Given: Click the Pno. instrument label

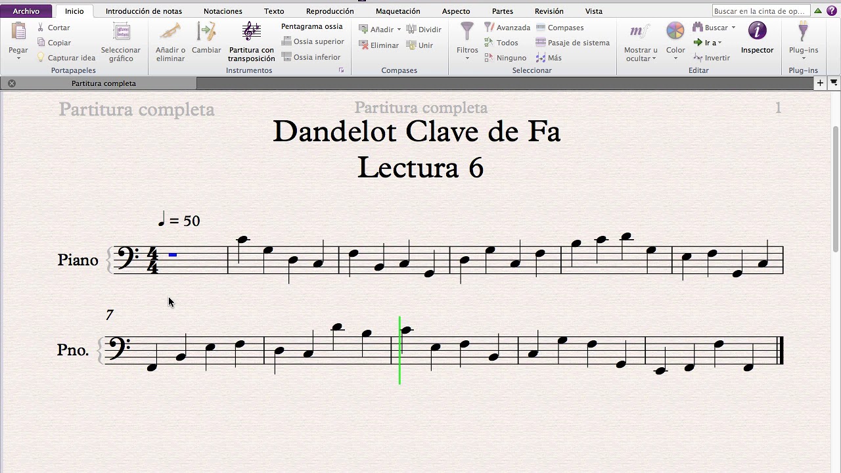Looking at the screenshot, I should pos(73,350).
